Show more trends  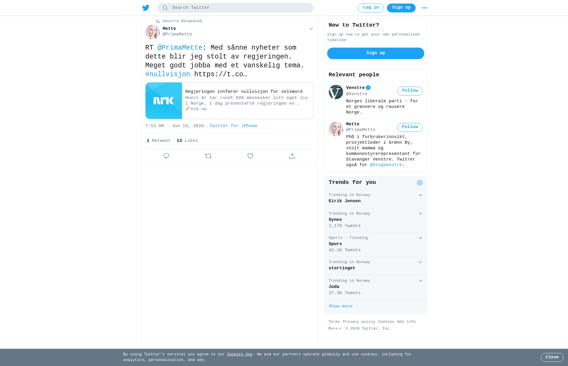tap(341, 306)
